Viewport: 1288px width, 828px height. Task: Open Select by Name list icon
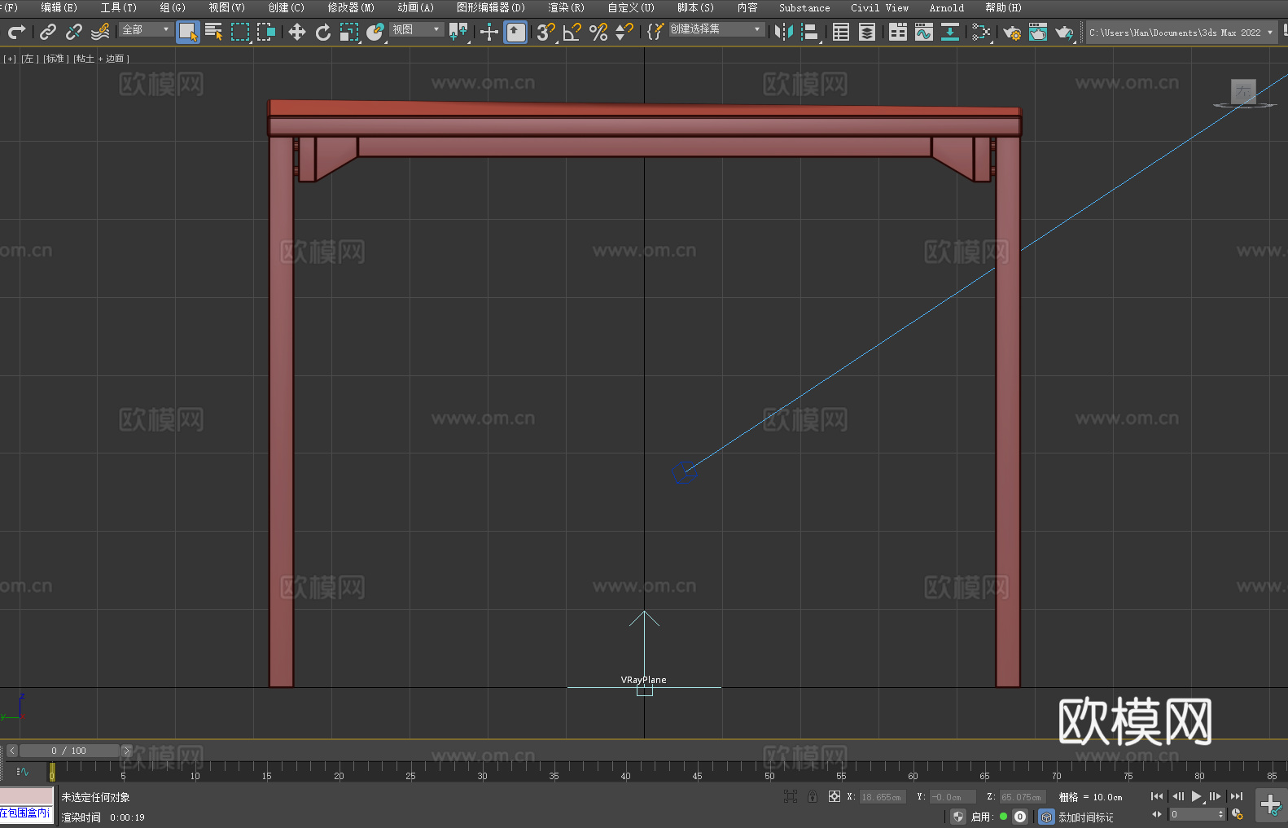point(214,32)
